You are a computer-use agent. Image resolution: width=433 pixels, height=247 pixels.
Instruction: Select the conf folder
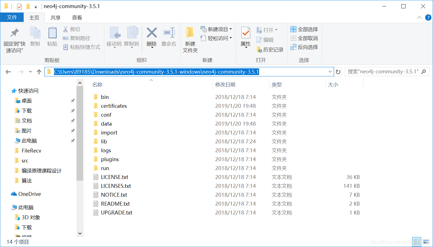click(106, 115)
